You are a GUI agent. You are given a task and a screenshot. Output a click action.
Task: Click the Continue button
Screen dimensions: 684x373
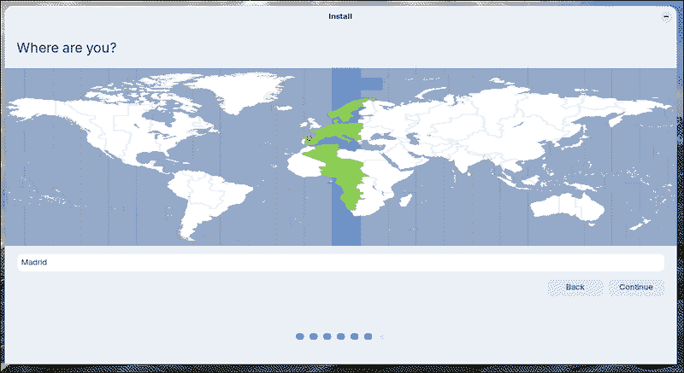(x=636, y=288)
